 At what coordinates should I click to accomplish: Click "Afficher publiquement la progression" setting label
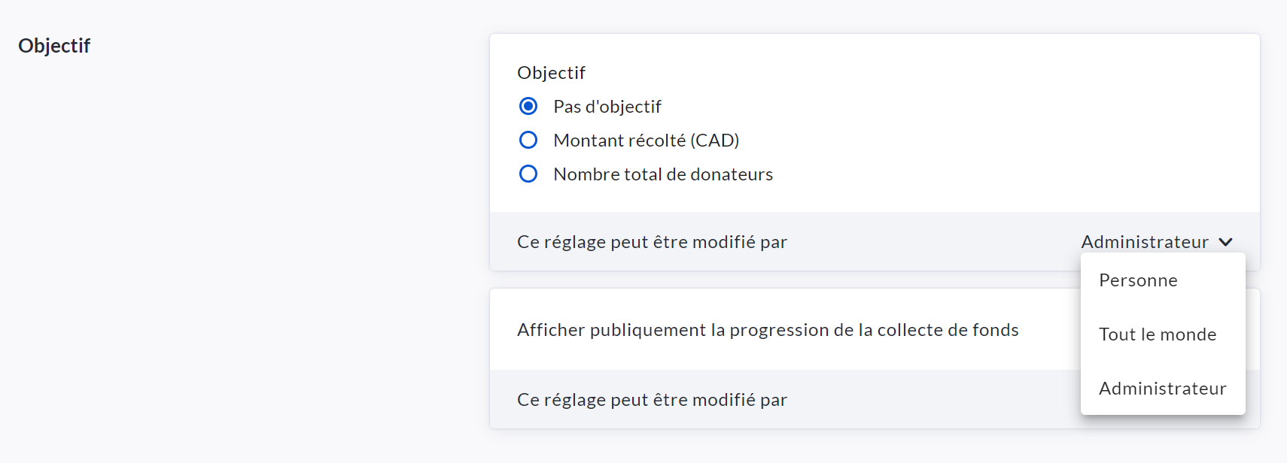click(767, 330)
